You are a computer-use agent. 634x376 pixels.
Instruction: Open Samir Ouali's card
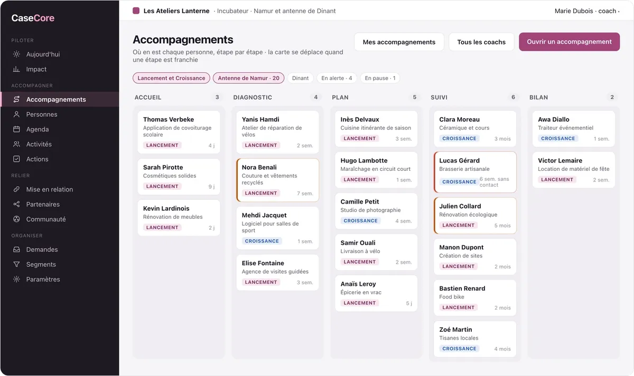pos(376,252)
